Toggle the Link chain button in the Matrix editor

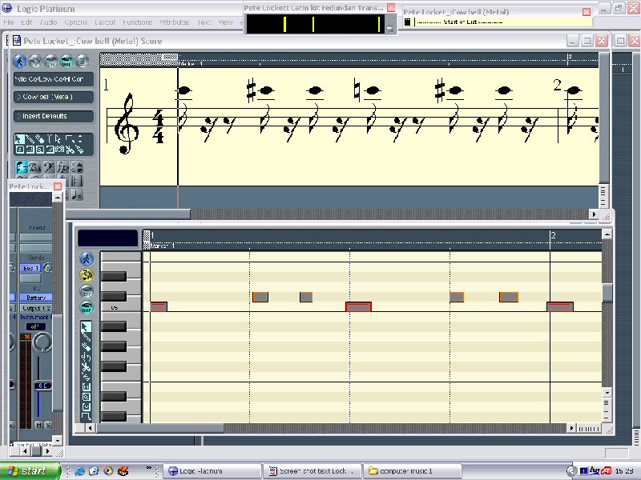(x=87, y=275)
